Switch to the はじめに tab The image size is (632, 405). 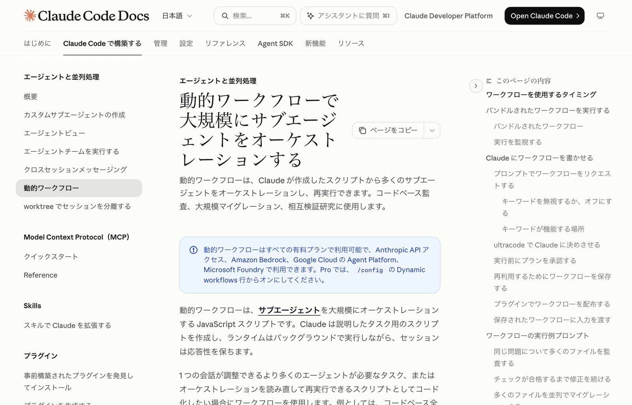pos(38,43)
